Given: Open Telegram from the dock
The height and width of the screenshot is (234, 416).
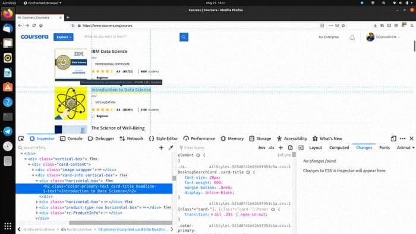Looking at the screenshot, I should pyautogui.click(x=8, y=131).
